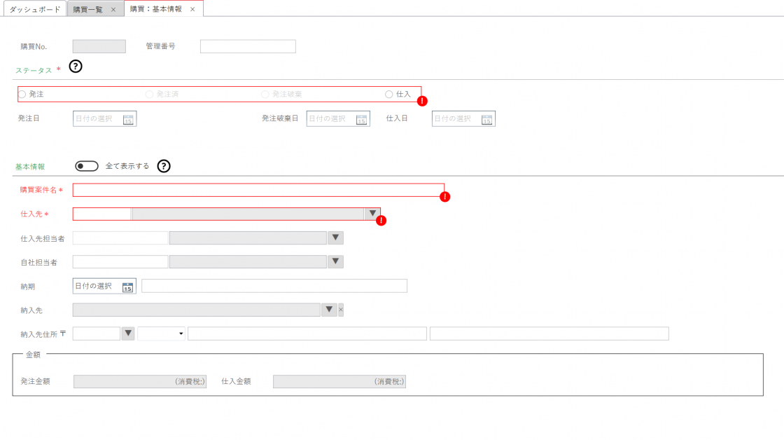
Task: Select the 発注 status radio button
Action: pyautogui.click(x=22, y=94)
